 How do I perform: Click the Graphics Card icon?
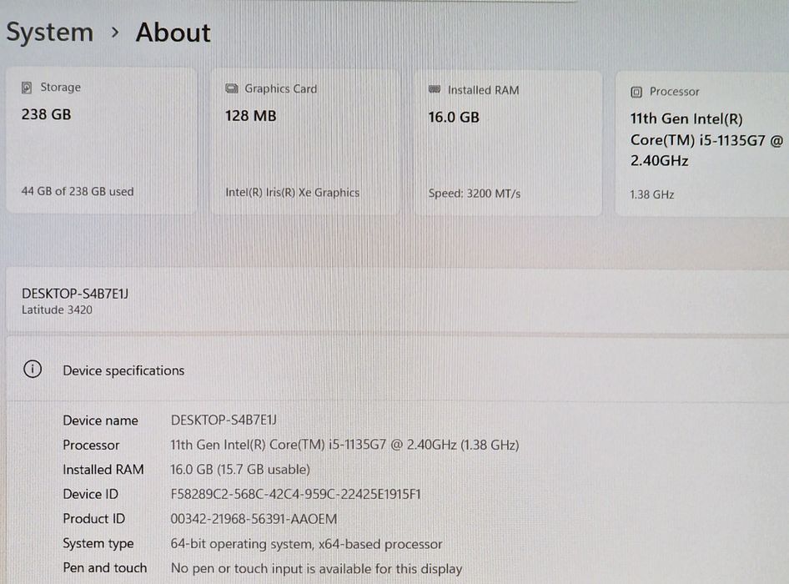click(232, 88)
